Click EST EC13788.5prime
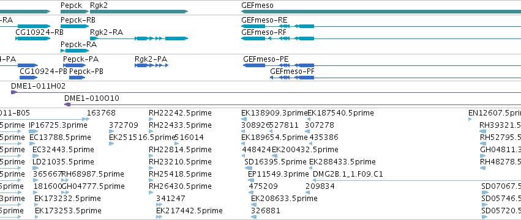521x220 pixels. point(60,137)
